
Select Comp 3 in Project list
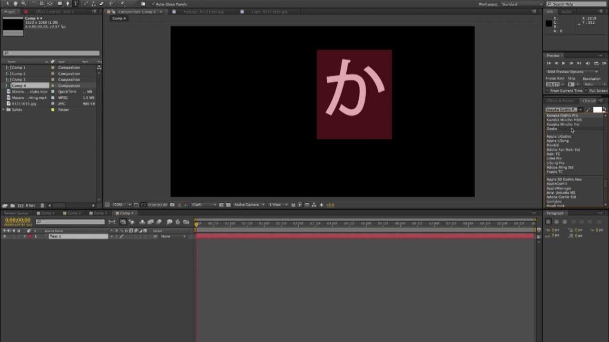click(x=19, y=79)
